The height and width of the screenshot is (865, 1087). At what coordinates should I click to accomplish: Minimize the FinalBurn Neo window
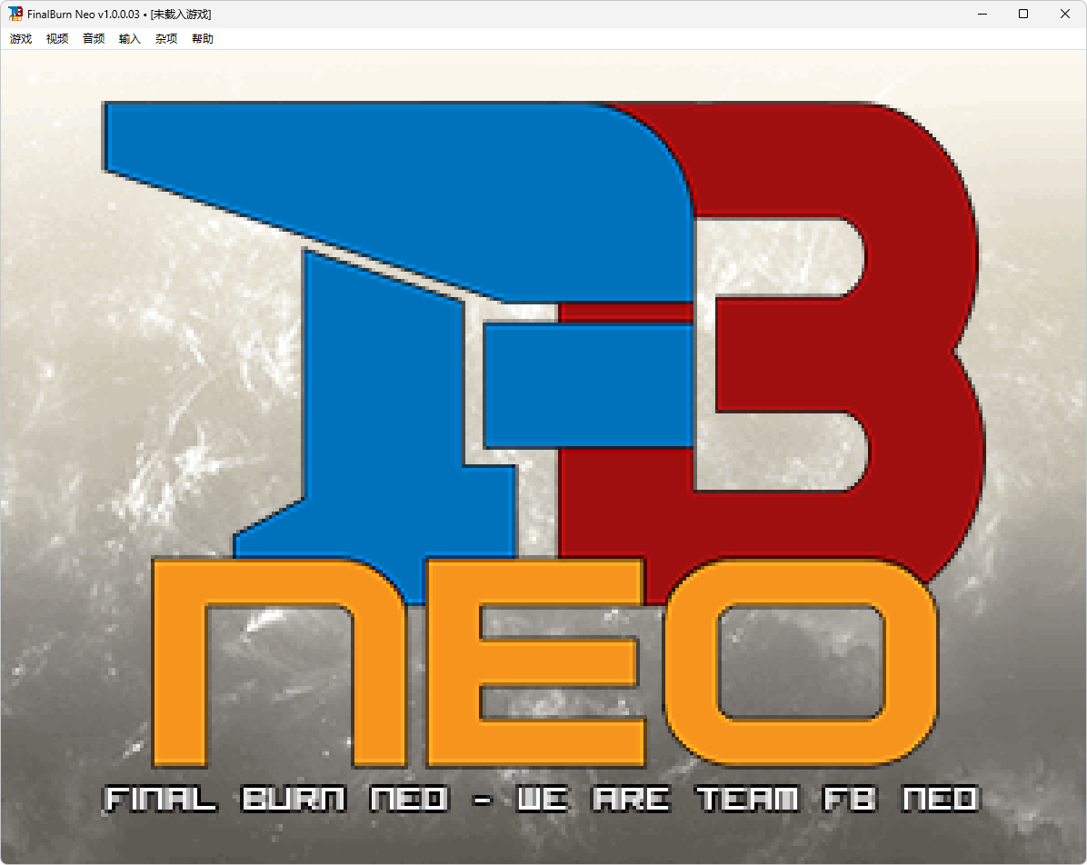(x=982, y=14)
